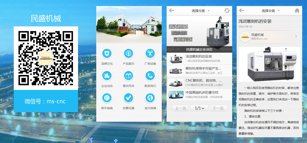Click the 新手指南 label
307x143 pixels.
click(107, 108)
